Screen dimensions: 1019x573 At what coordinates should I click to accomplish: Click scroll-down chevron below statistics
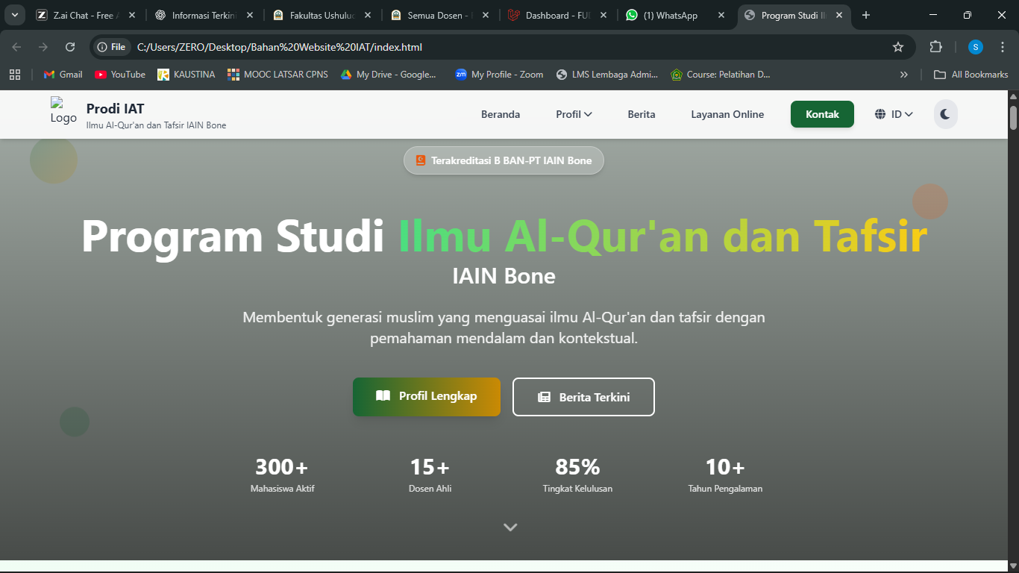pyautogui.click(x=510, y=527)
